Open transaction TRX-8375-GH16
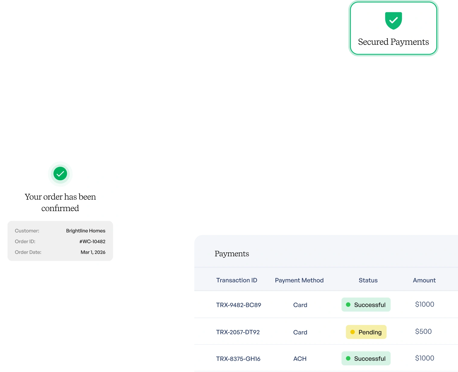This screenshot has height=372, width=458. click(x=238, y=359)
